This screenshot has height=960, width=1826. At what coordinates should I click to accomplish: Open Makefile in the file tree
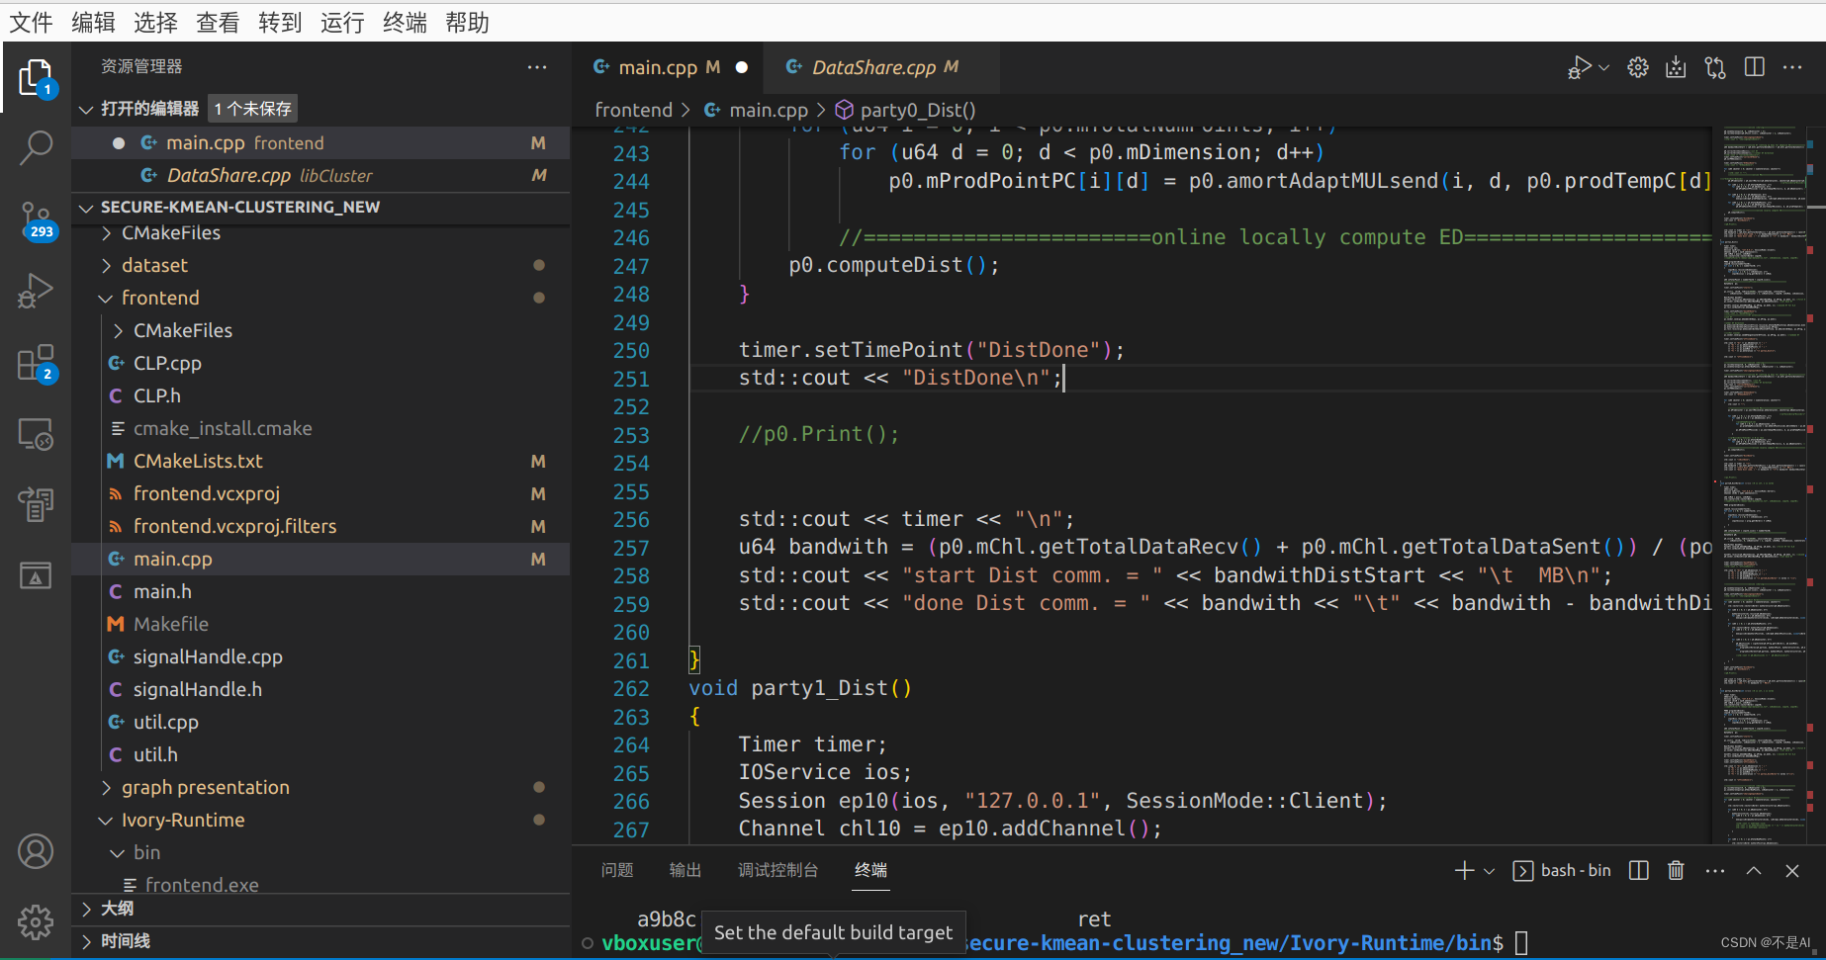click(321, 624)
